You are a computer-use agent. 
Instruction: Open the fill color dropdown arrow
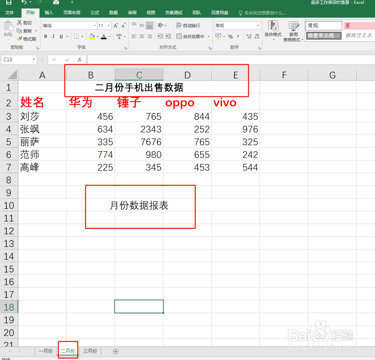pyautogui.click(x=98, y=37)
